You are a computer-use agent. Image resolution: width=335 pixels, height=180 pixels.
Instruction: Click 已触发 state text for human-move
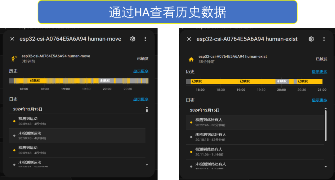pyautogui.click(x=143, y=59)
